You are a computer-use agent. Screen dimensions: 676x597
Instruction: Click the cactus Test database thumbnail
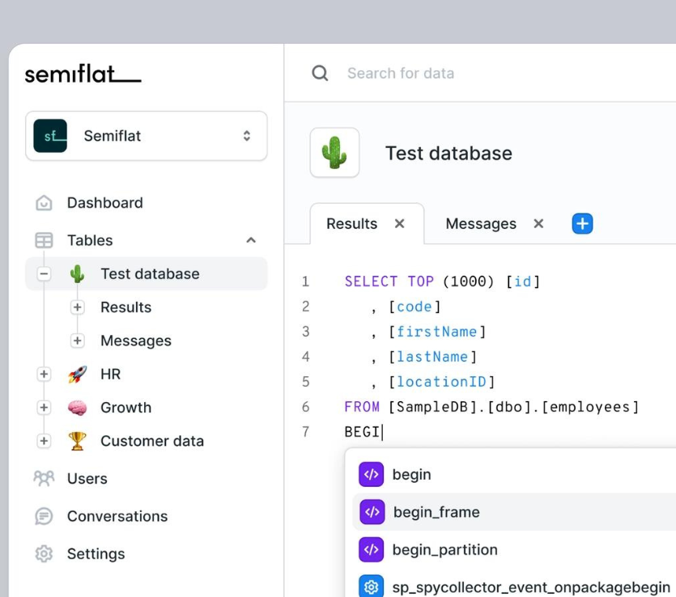(334, 153)
